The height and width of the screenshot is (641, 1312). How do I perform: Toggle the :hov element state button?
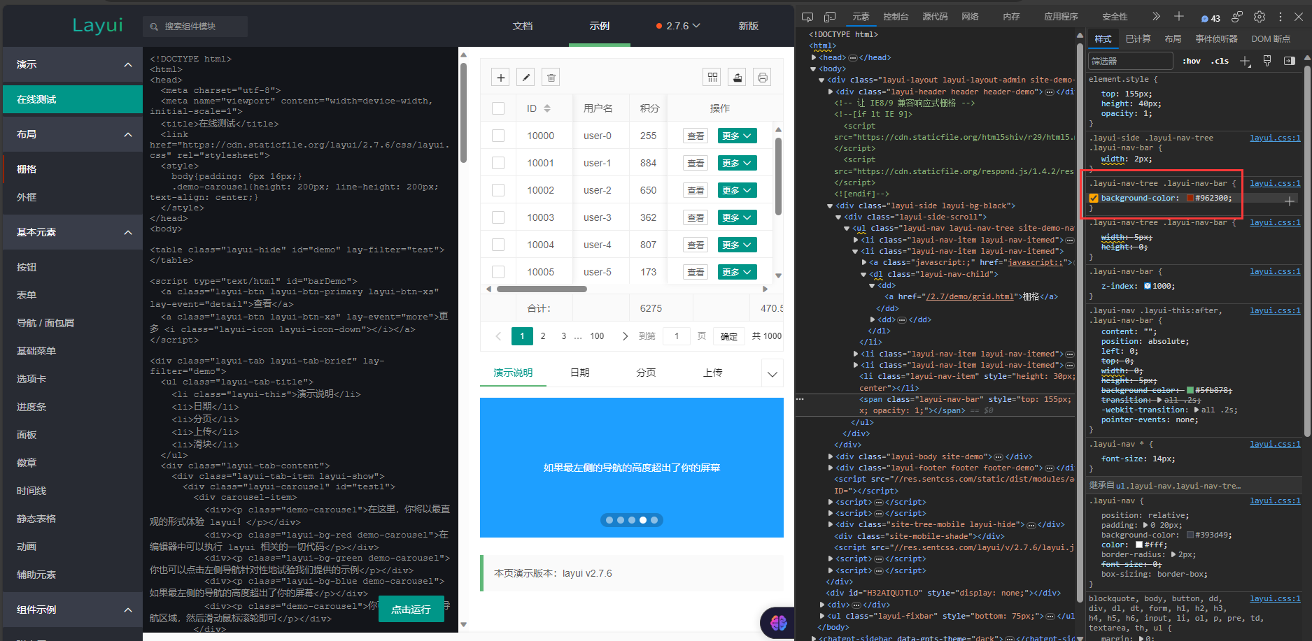click(x=1192, y=62)
